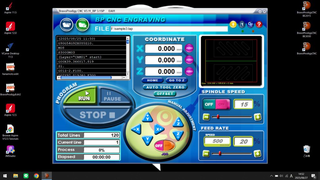
Task: Switch the spindle OFF
Action: click(x=209, y=104)
